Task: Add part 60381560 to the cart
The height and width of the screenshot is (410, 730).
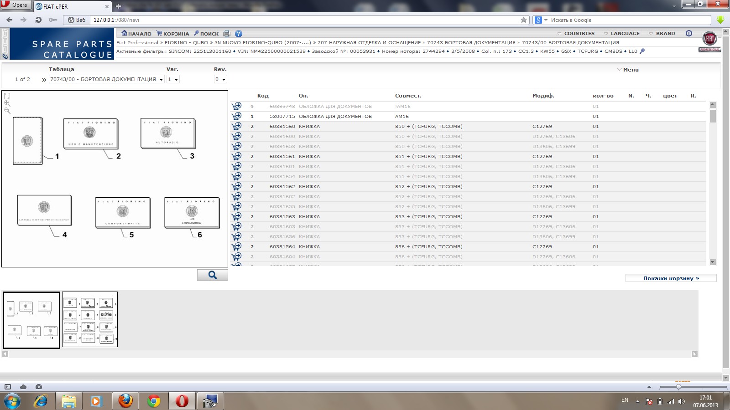Action: click(236, 126)
